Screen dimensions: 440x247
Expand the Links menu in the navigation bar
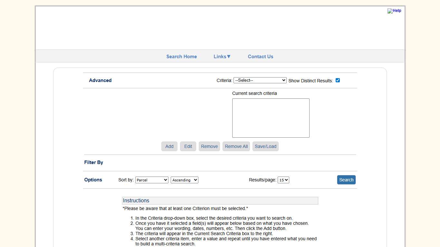coord(222,56)
